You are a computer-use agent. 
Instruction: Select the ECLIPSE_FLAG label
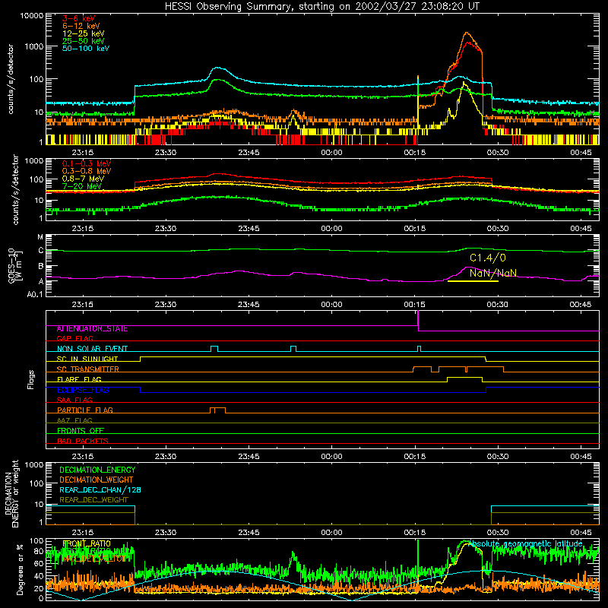point(83,390)
